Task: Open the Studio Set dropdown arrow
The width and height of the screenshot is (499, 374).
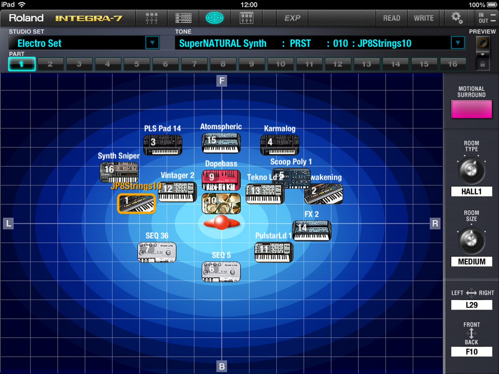Action: 152,43
